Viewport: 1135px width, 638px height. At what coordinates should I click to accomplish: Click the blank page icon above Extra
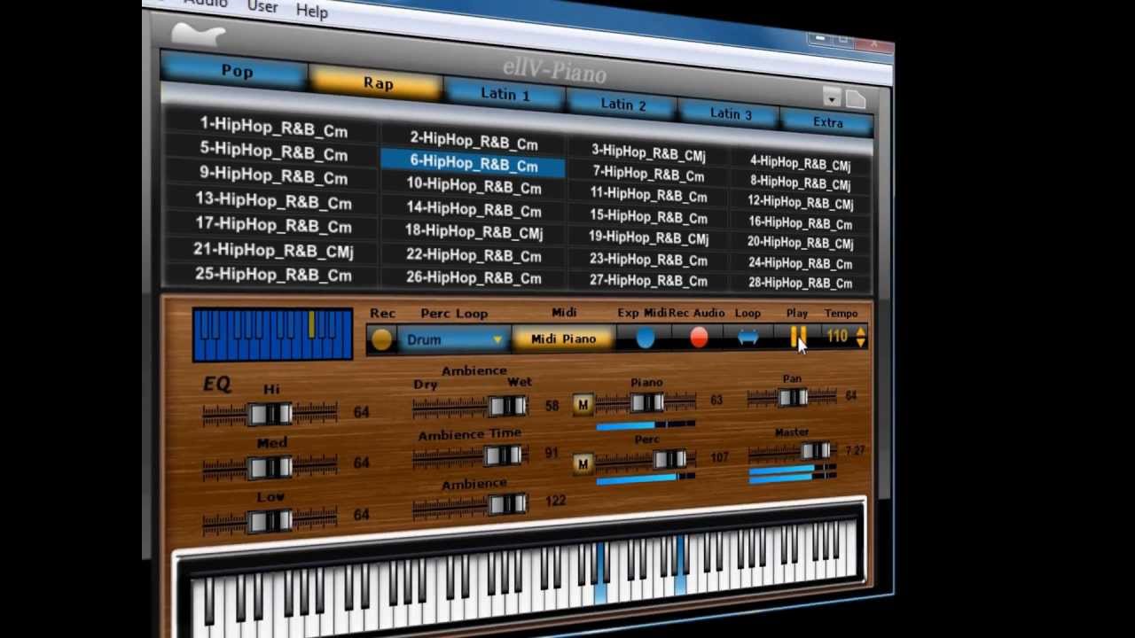pos(855,98)
